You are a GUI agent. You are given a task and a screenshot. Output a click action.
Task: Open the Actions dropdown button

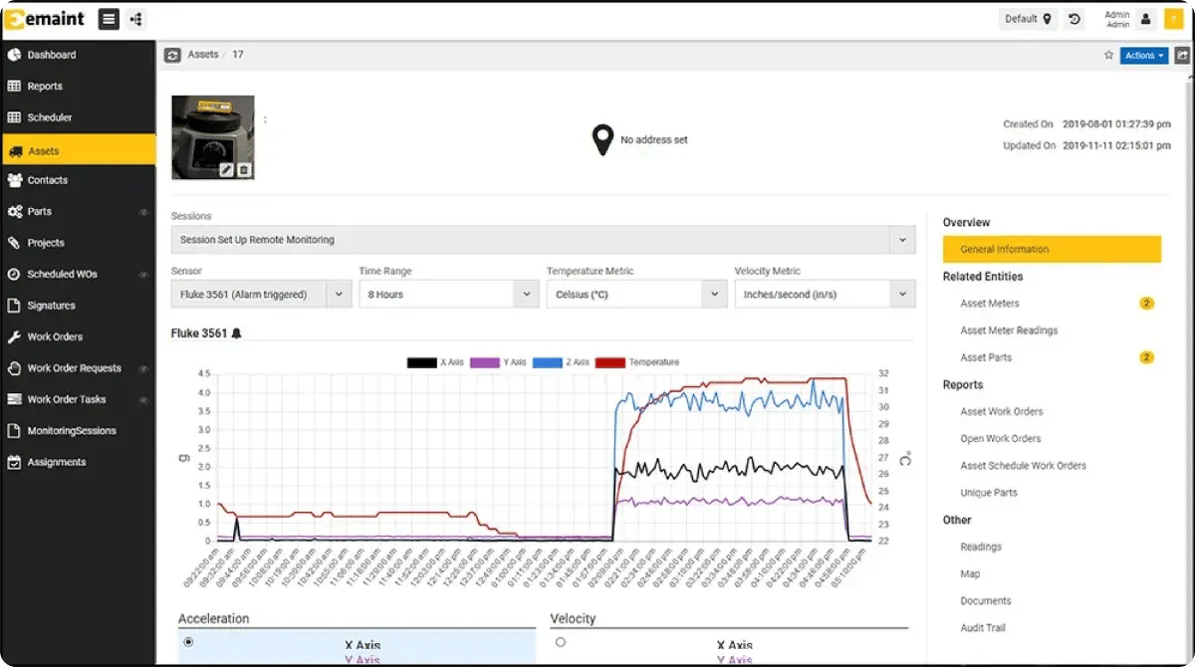tap(1144, 56)
